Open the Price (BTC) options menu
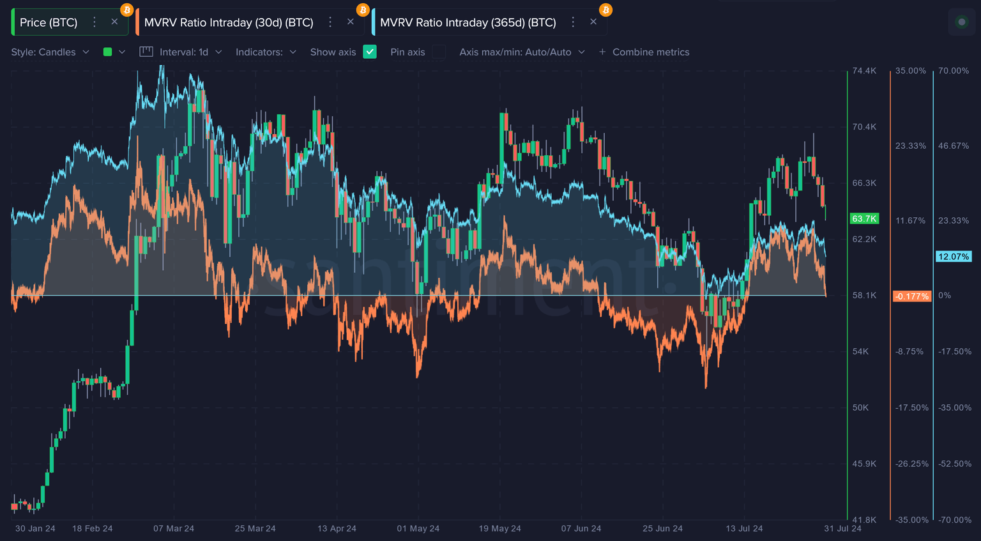 tap(95, 22)
